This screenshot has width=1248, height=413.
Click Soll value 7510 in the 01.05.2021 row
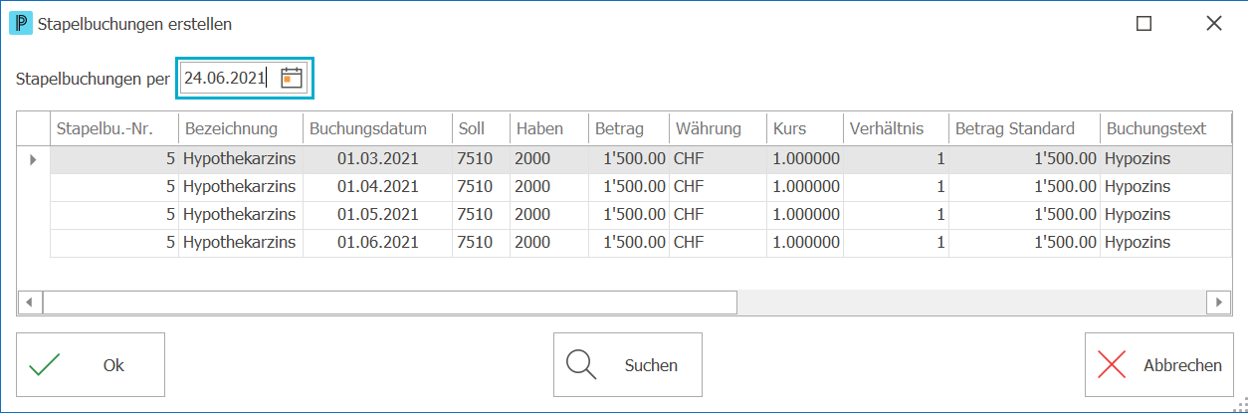pyautogui.click(x=474, y=214)
